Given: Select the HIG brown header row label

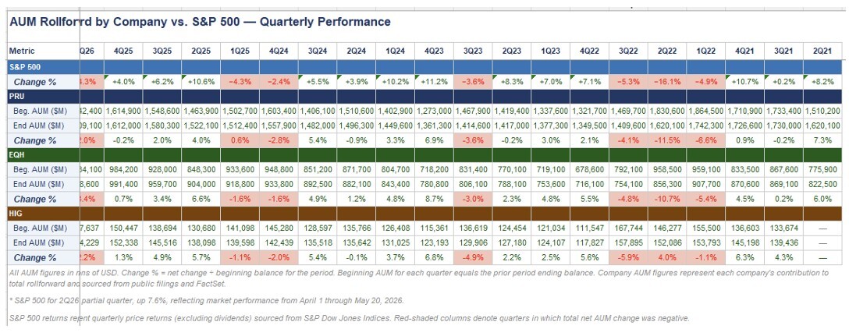Looking at the screenshot, I should tap(44, 213).
